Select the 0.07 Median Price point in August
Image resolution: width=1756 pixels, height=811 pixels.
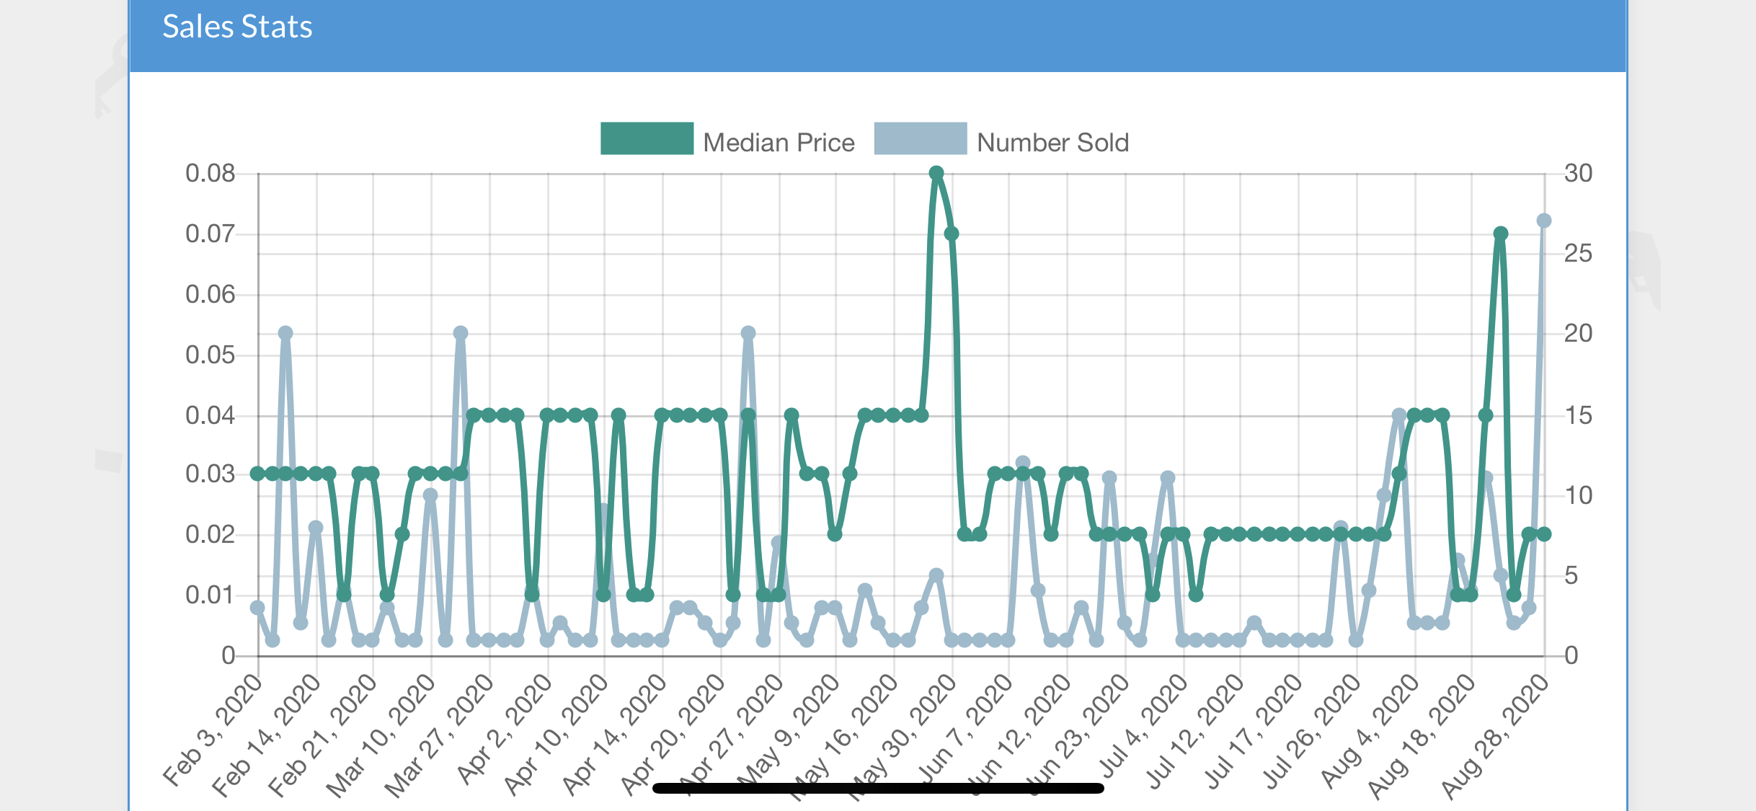(x=1501, y=234)
